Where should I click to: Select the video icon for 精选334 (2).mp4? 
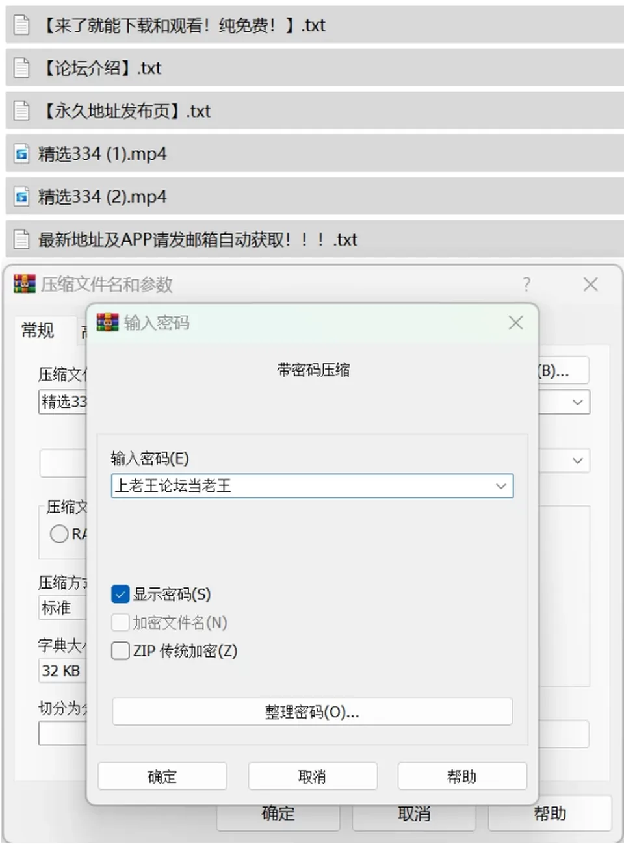click(21, 196)
